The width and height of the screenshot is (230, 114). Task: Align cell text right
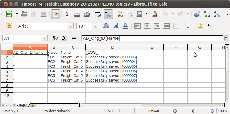pos(157,26)
